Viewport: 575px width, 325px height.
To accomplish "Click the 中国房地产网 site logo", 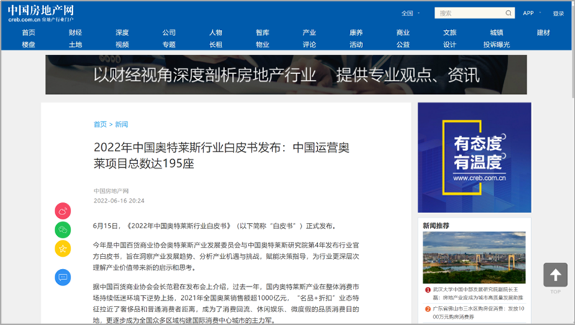I will 43,13.
